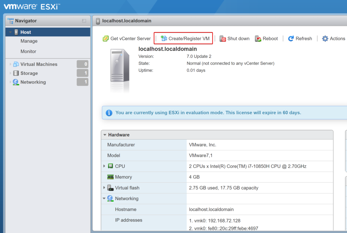Click the Memory module icon in Hardware
The width and height of the screenshot is (347, 233).
pyautogui.click(x=110, y=177)
